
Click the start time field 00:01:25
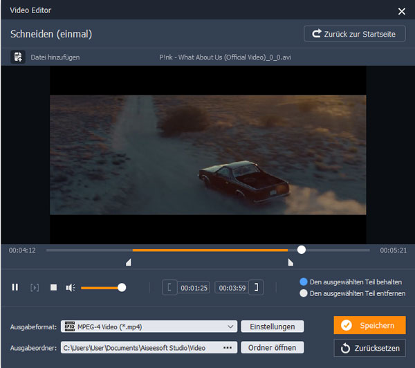(194, 288)
